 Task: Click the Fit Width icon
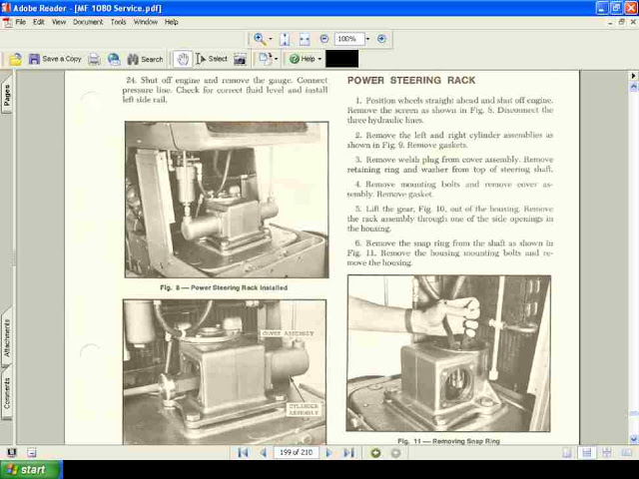click(304, 39)
